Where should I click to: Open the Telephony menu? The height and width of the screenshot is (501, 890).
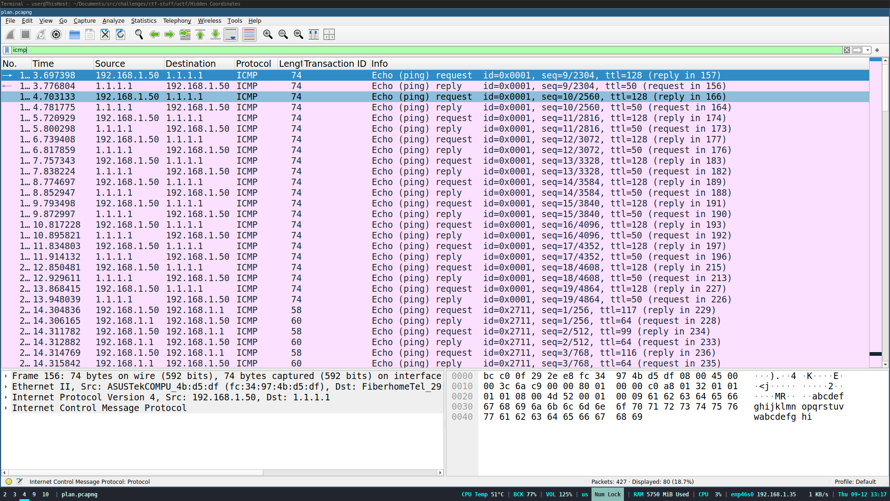(177, 21)
